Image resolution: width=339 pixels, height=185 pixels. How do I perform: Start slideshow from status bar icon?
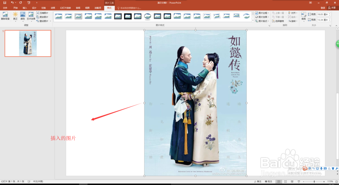[299, 182]
